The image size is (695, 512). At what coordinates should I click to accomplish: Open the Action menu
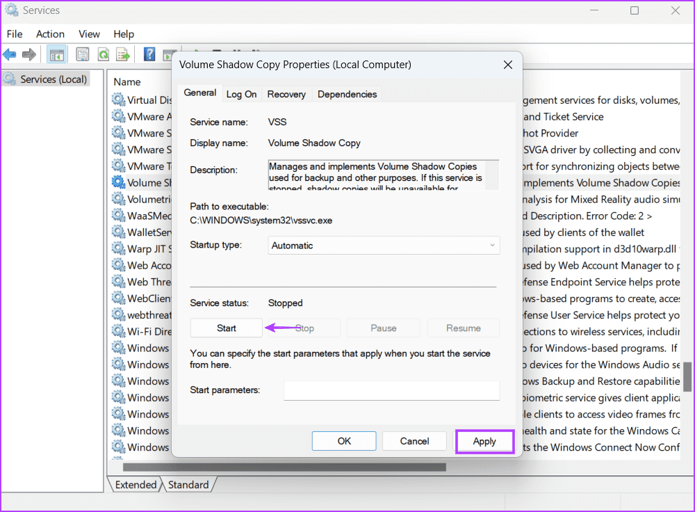coord(50,34)
